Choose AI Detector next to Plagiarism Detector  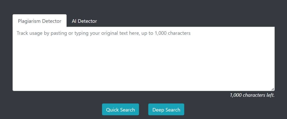click(x=84, y=21)
